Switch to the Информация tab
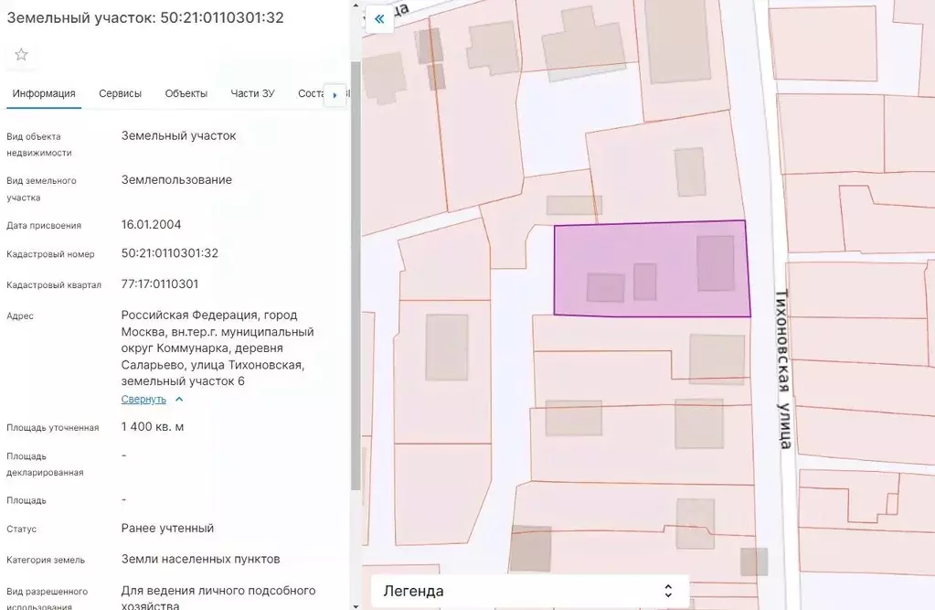This screenshot has width=935, height=610. point(44,93)
